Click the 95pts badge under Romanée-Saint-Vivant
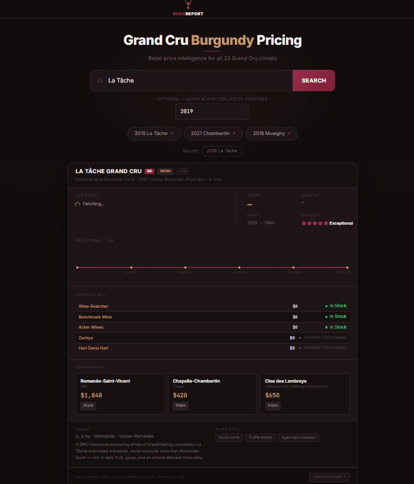Viewport: 414px width, 484px height. pos(88,406)
